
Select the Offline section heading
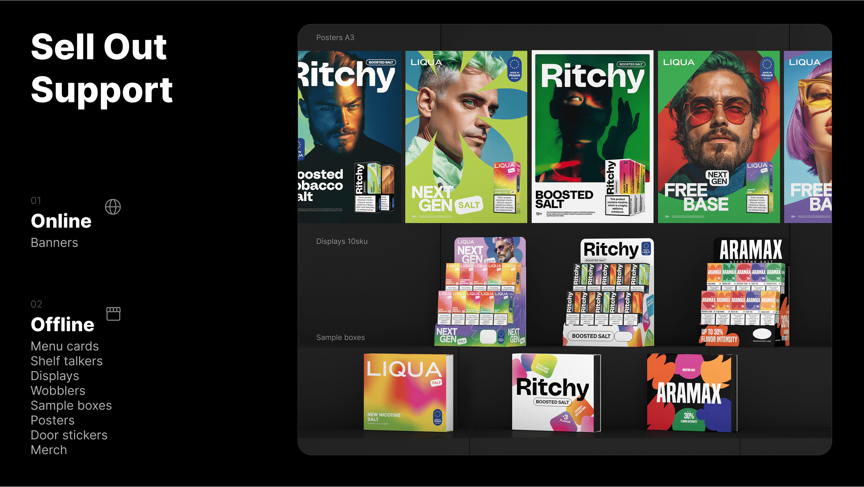pyautogui.click(x=62, y=325)
